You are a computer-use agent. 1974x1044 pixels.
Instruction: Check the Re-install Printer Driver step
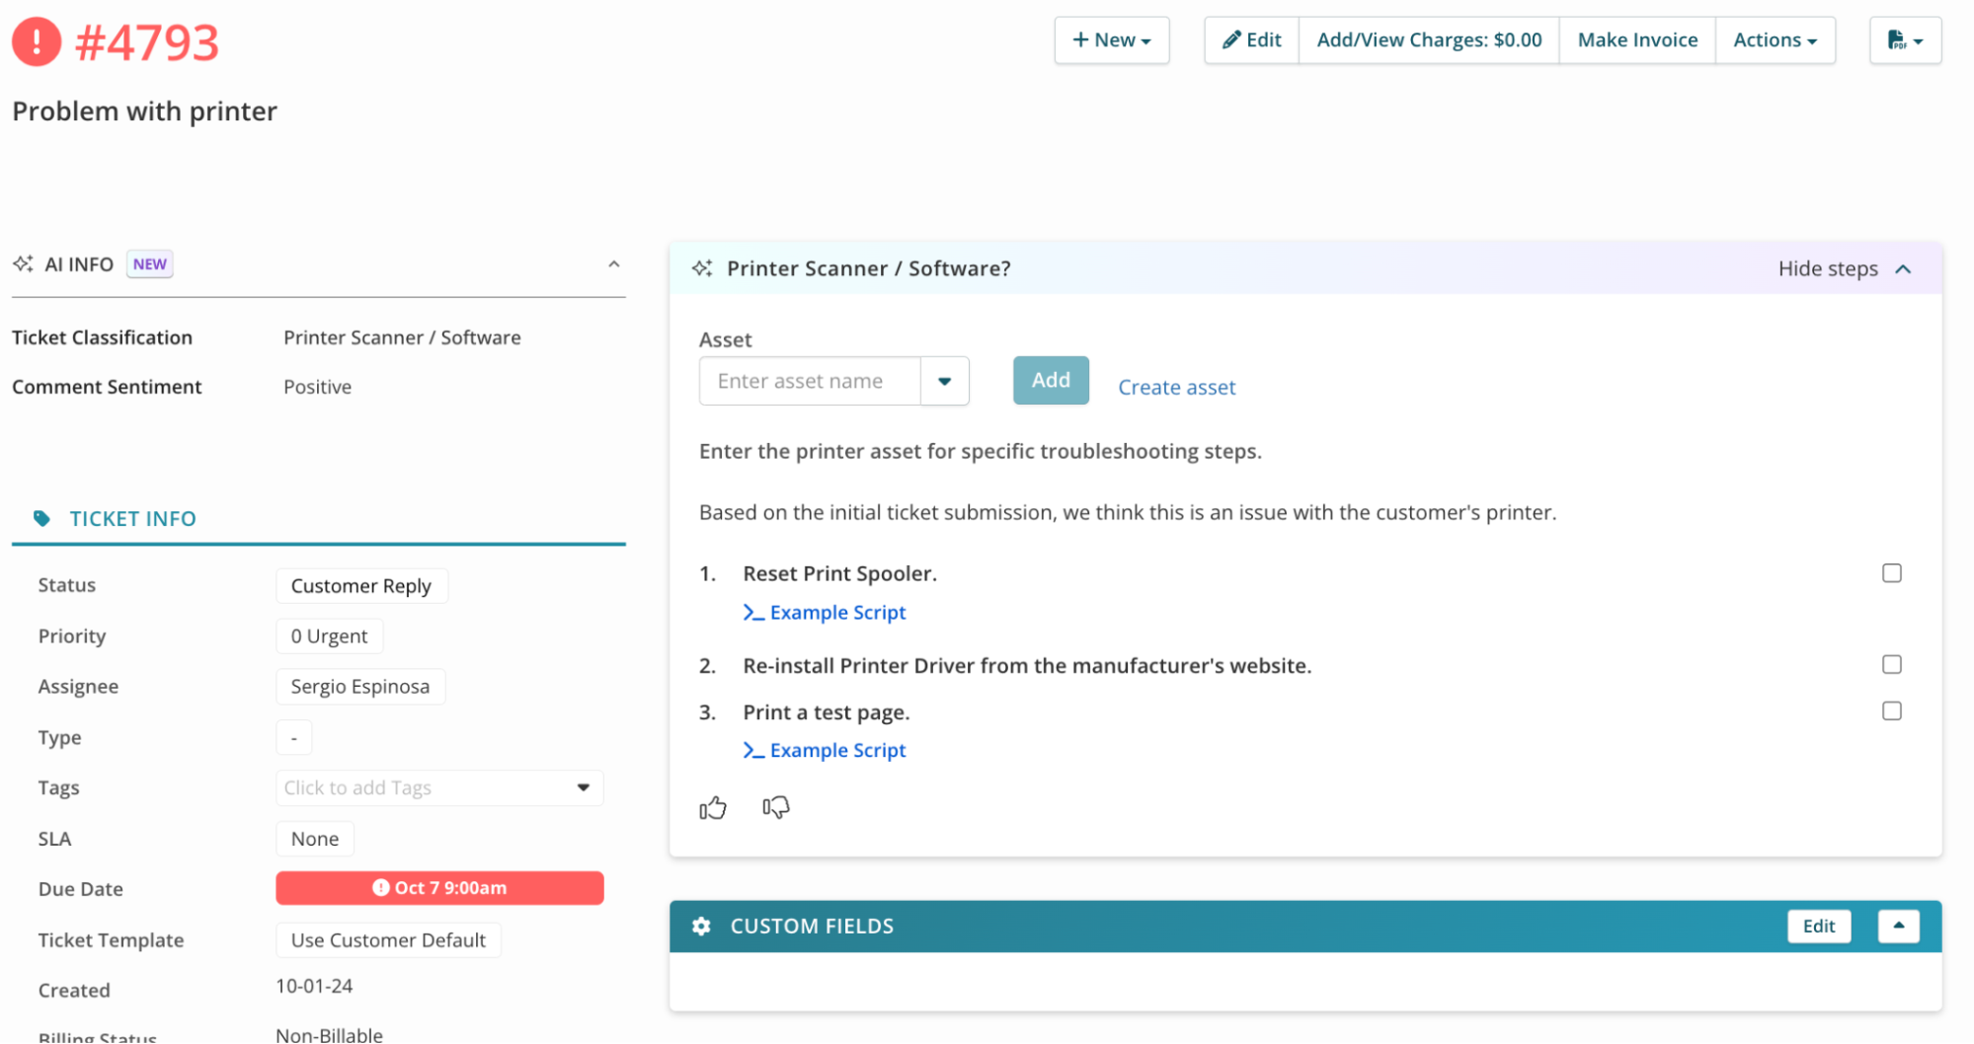[x=1891, y=664]
